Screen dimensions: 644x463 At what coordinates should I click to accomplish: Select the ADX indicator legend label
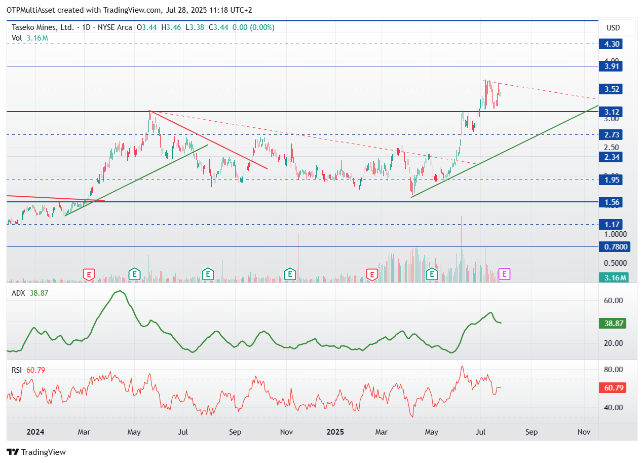click(18, 293)
